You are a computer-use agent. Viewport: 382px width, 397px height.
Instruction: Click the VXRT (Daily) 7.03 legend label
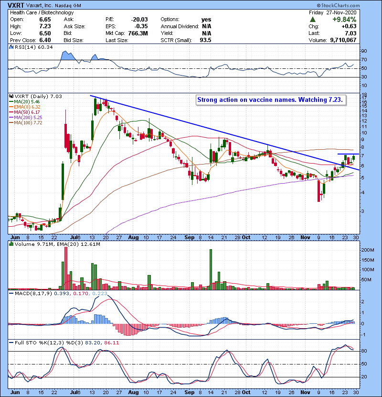[x=38, y=97]
